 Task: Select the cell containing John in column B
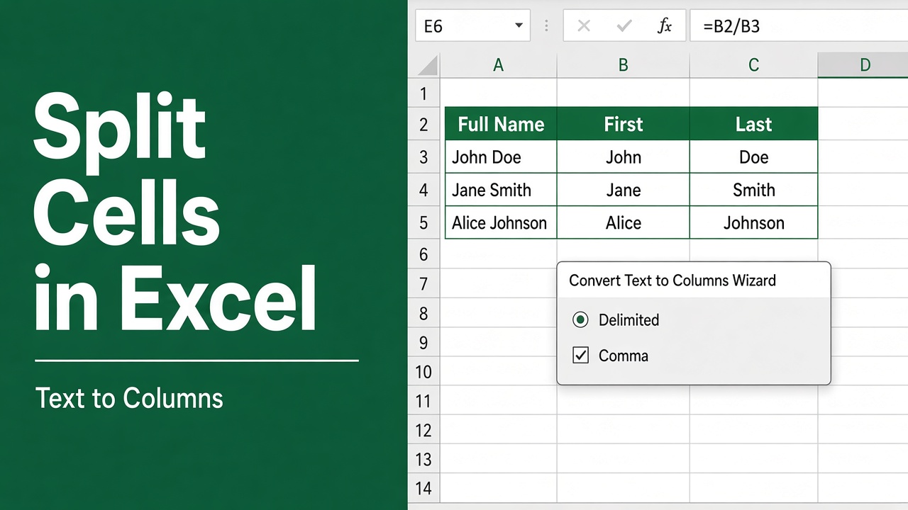click(624, 157)
